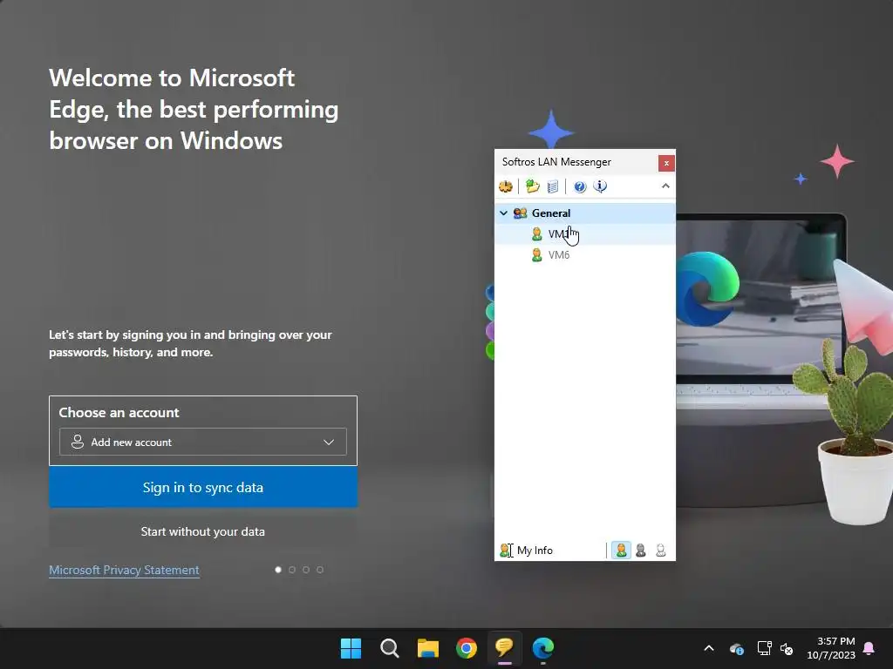Click the Microsoft Edge taskbar icon
This screenshot has width=893, height=669.
543,648
